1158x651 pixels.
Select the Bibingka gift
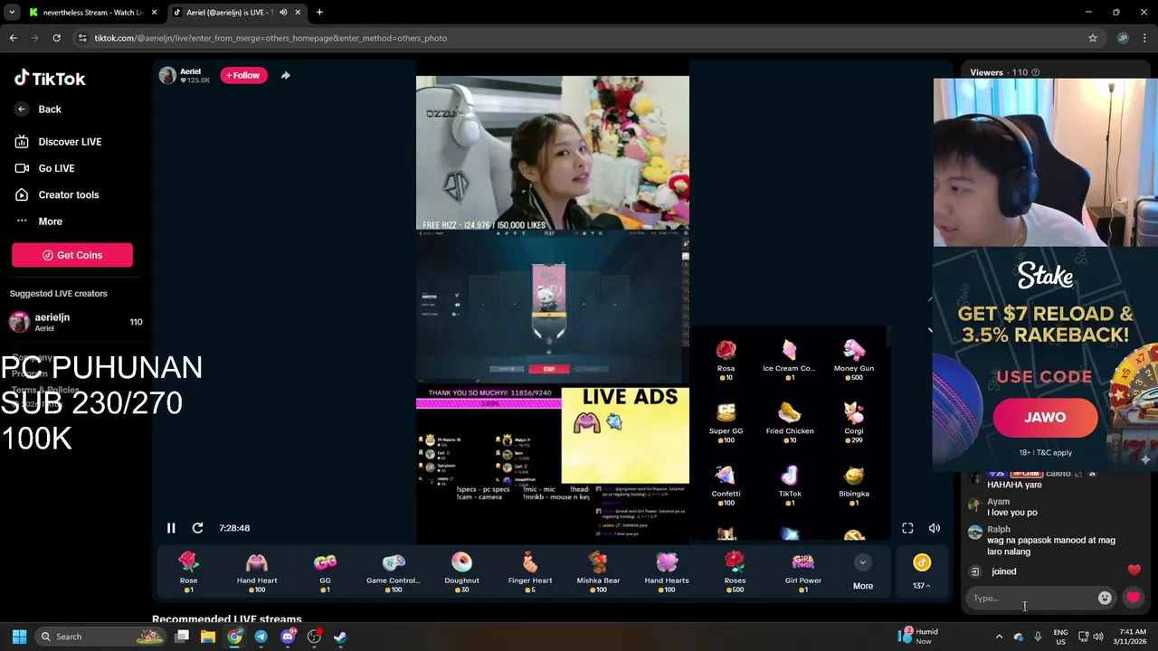tap(854, 486)
